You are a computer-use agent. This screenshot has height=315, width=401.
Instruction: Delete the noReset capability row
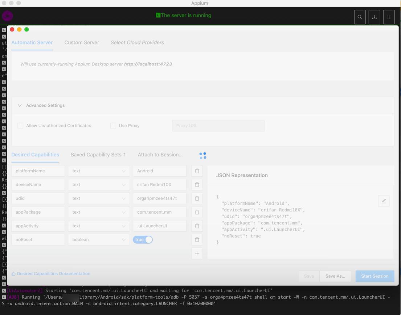click(197, 240)
